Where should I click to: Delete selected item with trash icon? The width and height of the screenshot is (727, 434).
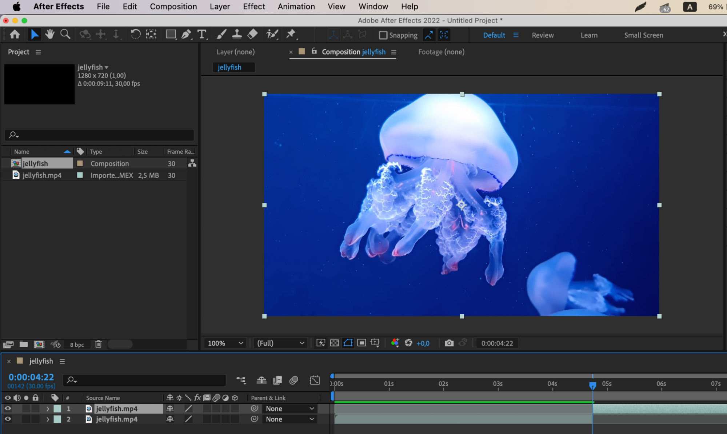tap(98, 344)
